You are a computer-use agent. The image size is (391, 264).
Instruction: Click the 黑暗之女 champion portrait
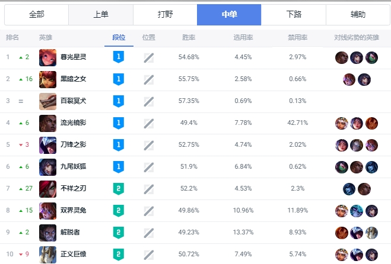click(48, 79)
